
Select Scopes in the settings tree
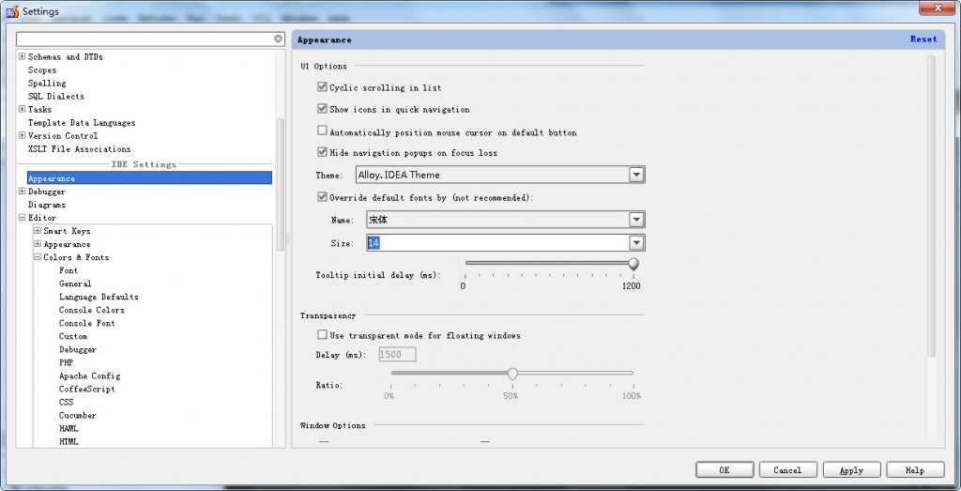tap(42, 69)
